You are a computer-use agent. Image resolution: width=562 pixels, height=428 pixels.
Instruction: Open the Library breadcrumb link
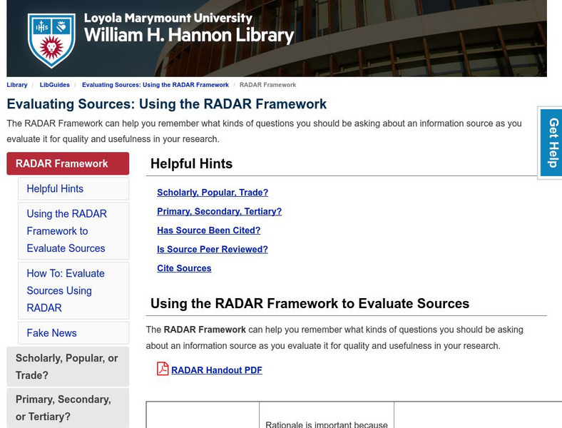coord(17,85)
